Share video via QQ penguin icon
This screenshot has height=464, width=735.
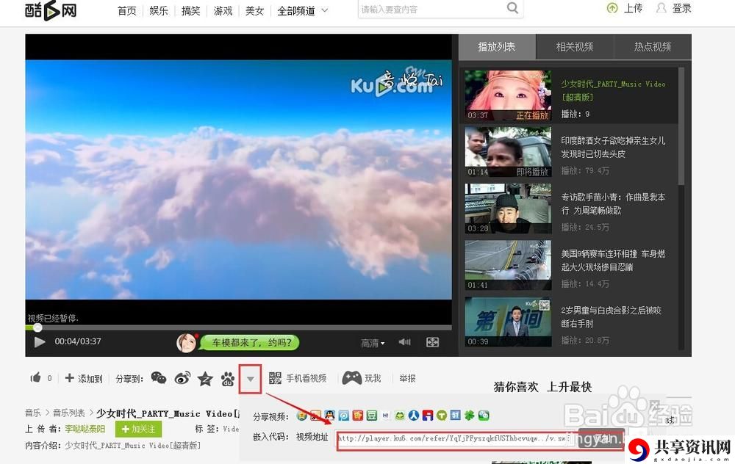[329, 415]
